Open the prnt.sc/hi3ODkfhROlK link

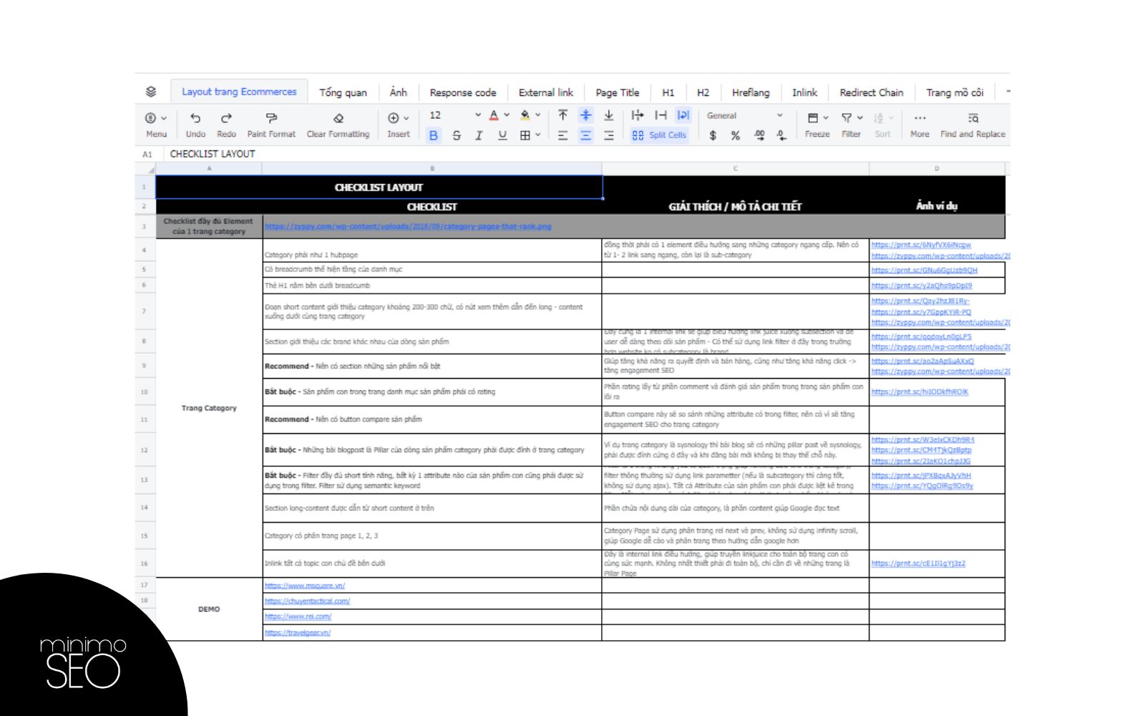pyautogui.click(x=920, y=392)
